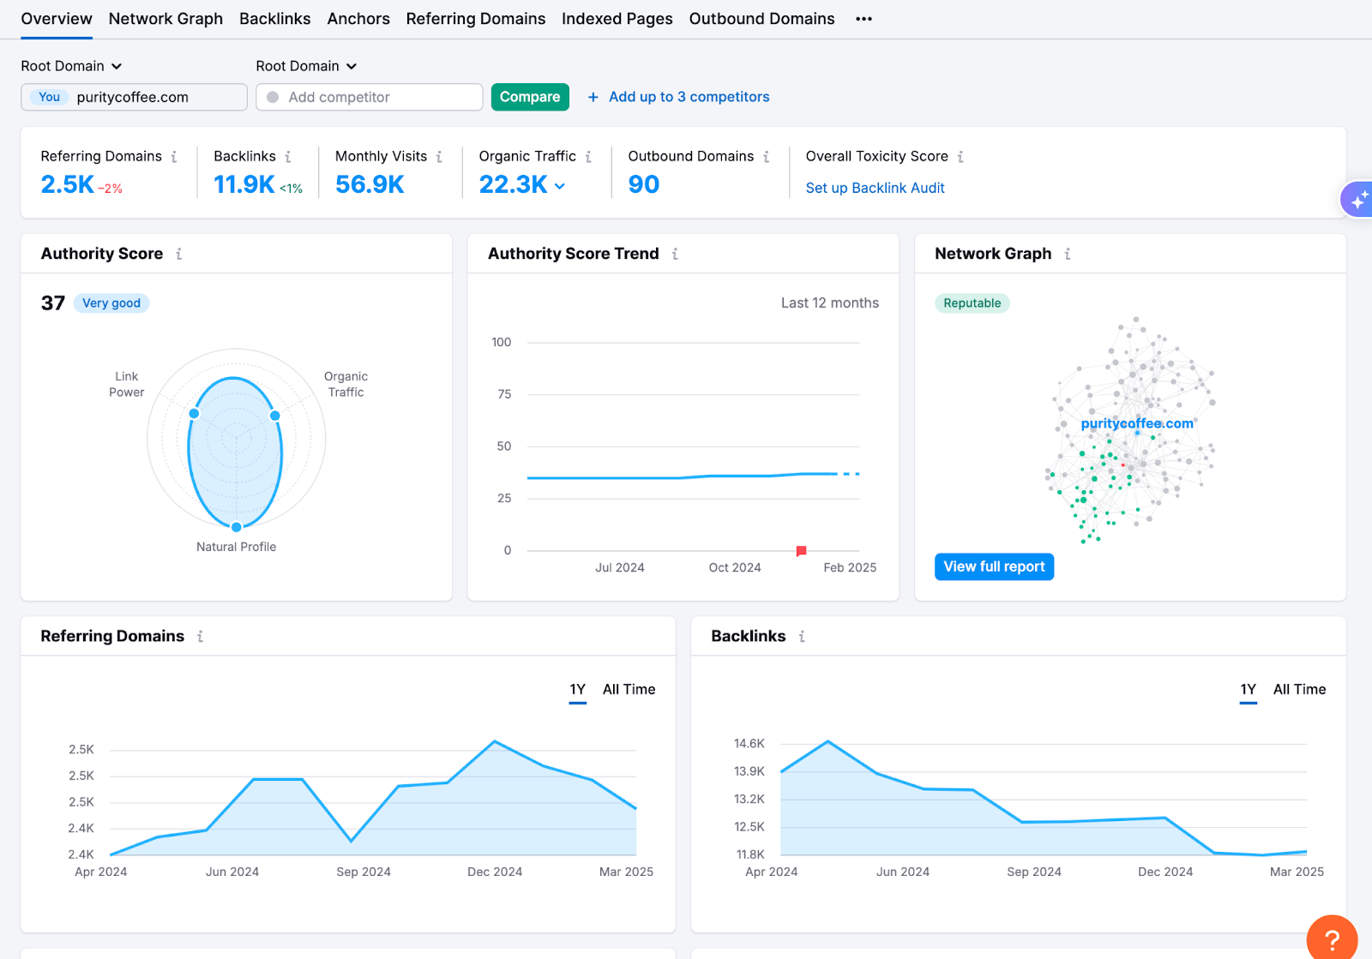Click the Set up Backlink Audit link
The image size is (1372, 959).
tap(875, 189)
